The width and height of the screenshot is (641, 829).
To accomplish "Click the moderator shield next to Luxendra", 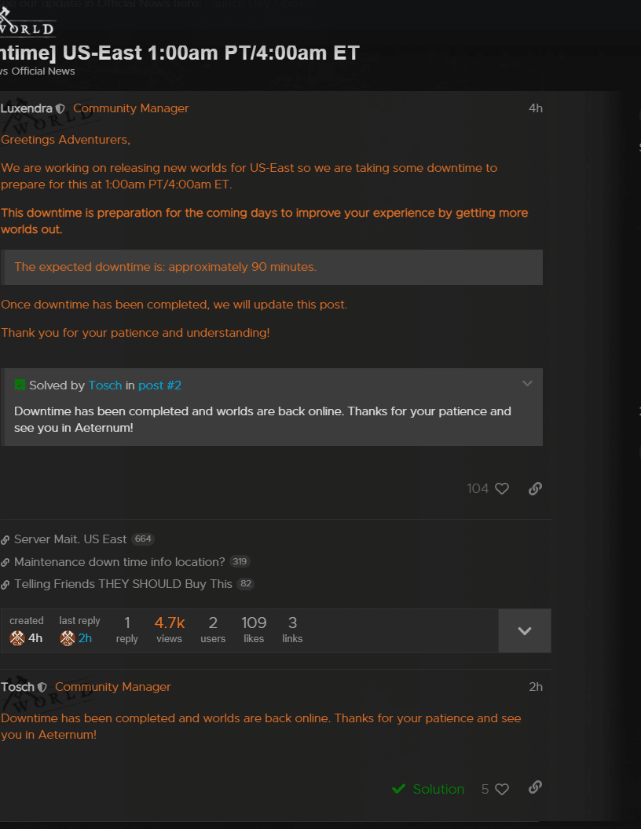I will click(60, 108).
